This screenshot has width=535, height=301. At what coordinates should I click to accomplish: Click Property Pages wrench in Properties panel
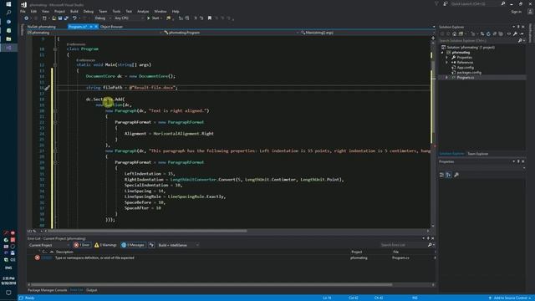coord(456,175)
